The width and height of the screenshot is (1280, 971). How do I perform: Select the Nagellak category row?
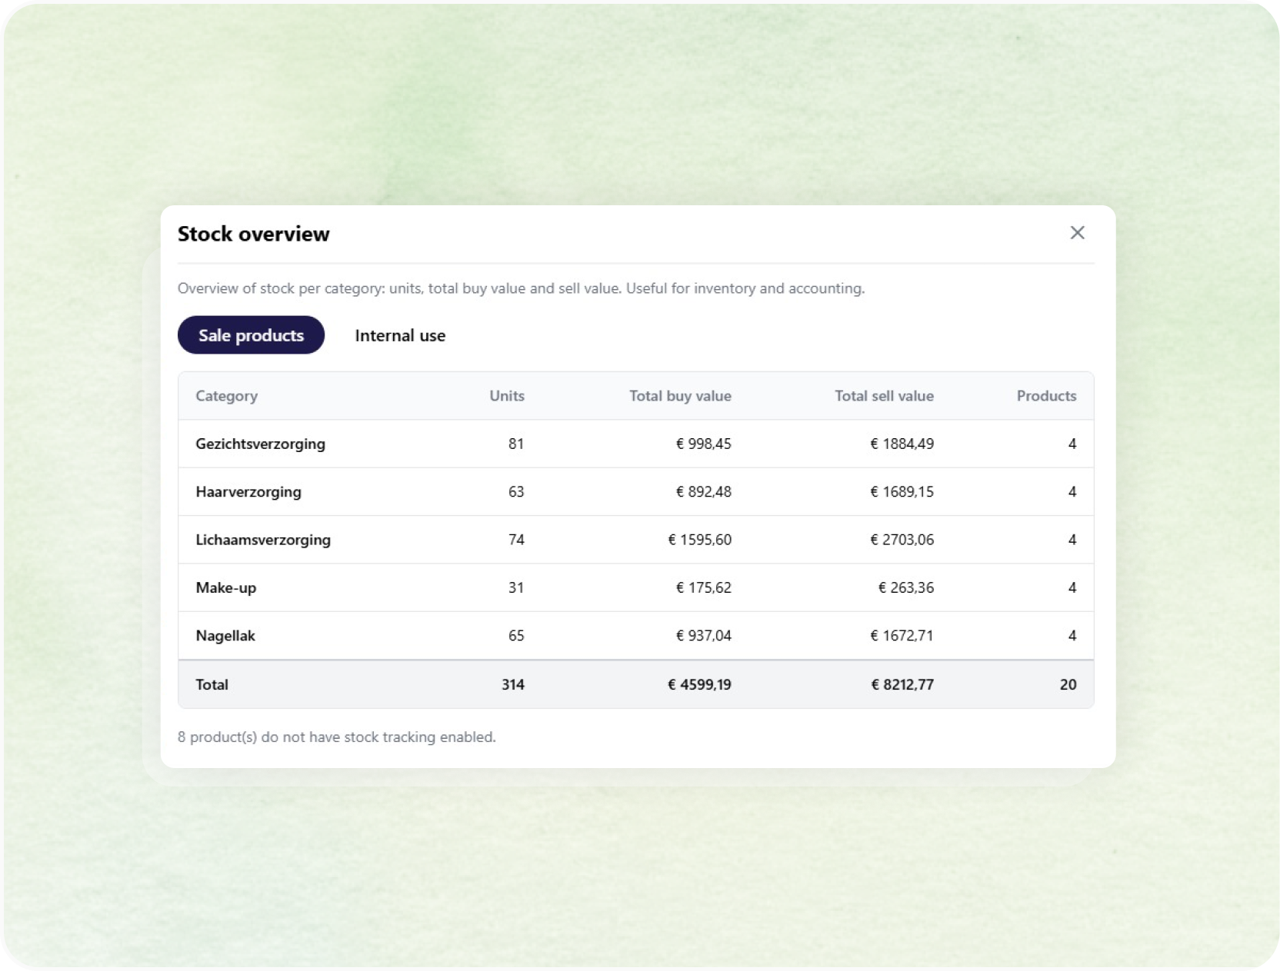pos(635,636)
